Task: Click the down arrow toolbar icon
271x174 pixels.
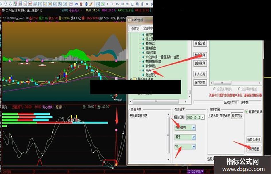Action: (10, 4)
